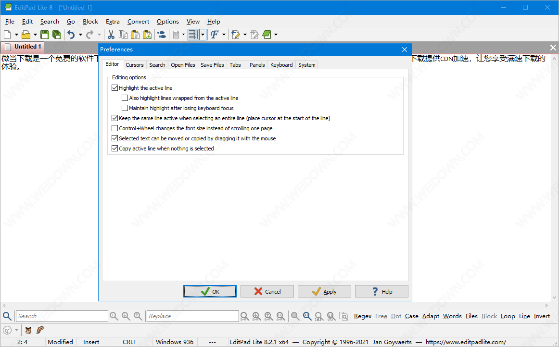Go to the System preferences tab
Image resolution: width=559 pixels, height=347 pixels.
[x=306, y=65]
